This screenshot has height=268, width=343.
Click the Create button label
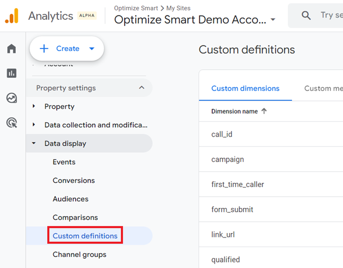68,48
